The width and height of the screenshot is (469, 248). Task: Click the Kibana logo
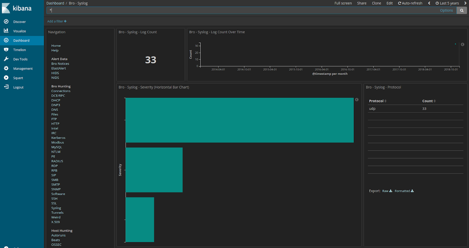(17, 8)
